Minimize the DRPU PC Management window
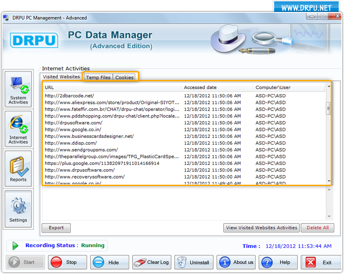 312,16
